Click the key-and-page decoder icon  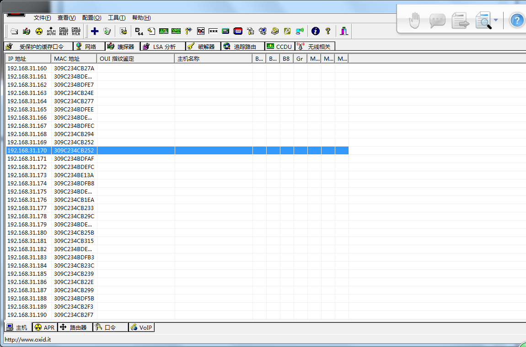coord(151,32)
